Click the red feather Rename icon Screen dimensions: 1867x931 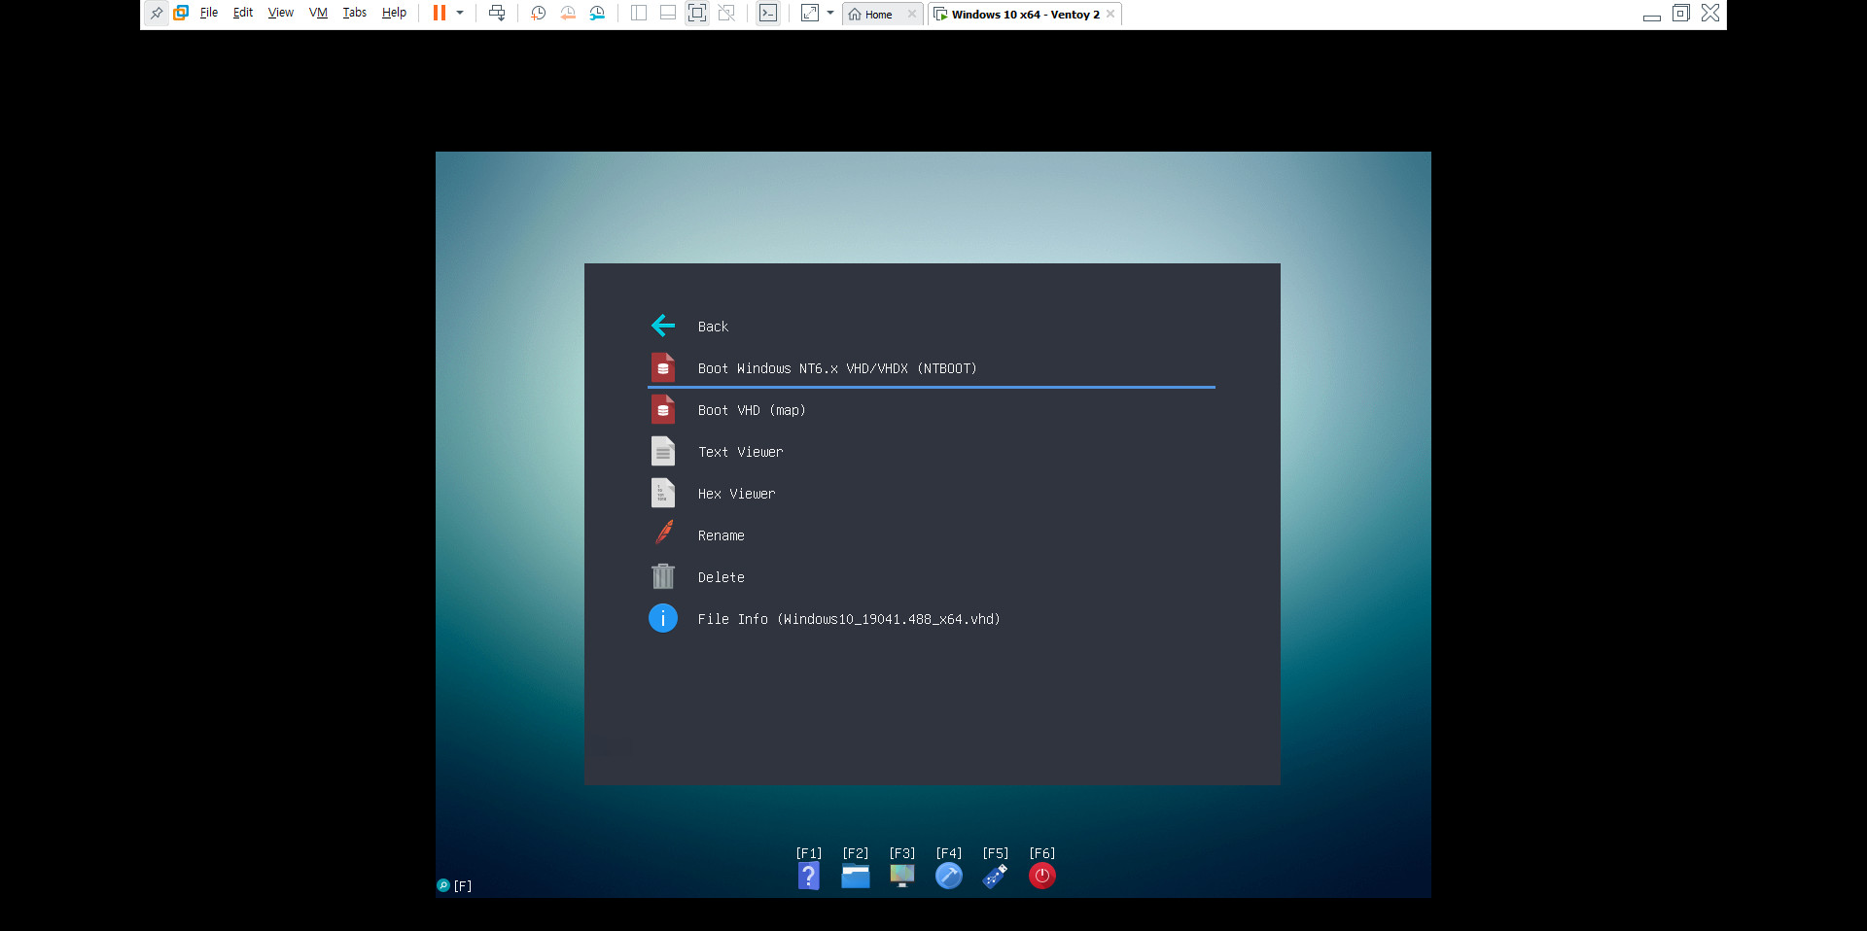click(664, 534)
